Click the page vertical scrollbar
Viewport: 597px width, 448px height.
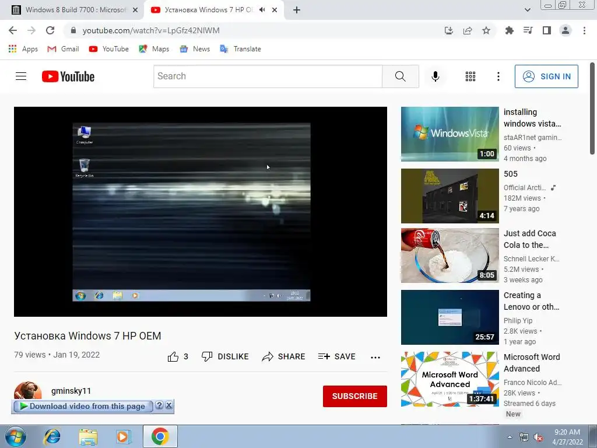[x=592, y=108]
